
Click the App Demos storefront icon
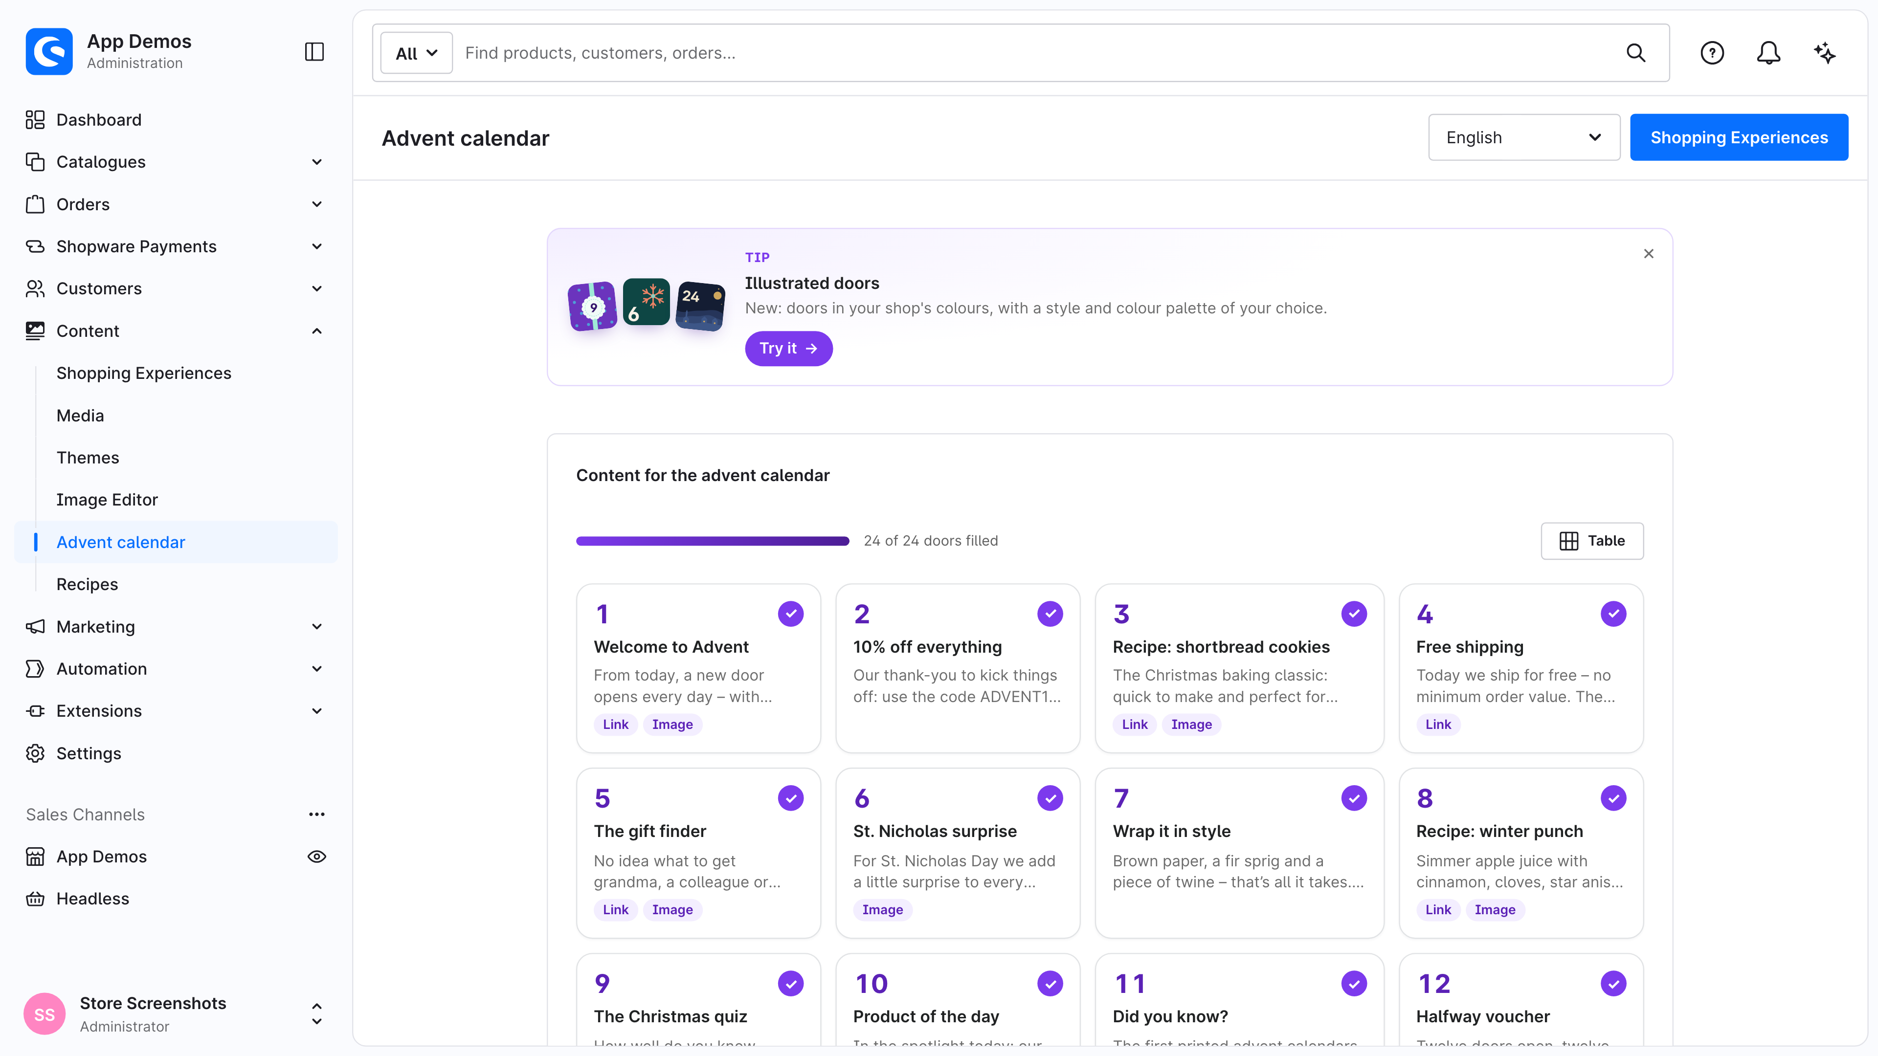click(x=35, y=857)
